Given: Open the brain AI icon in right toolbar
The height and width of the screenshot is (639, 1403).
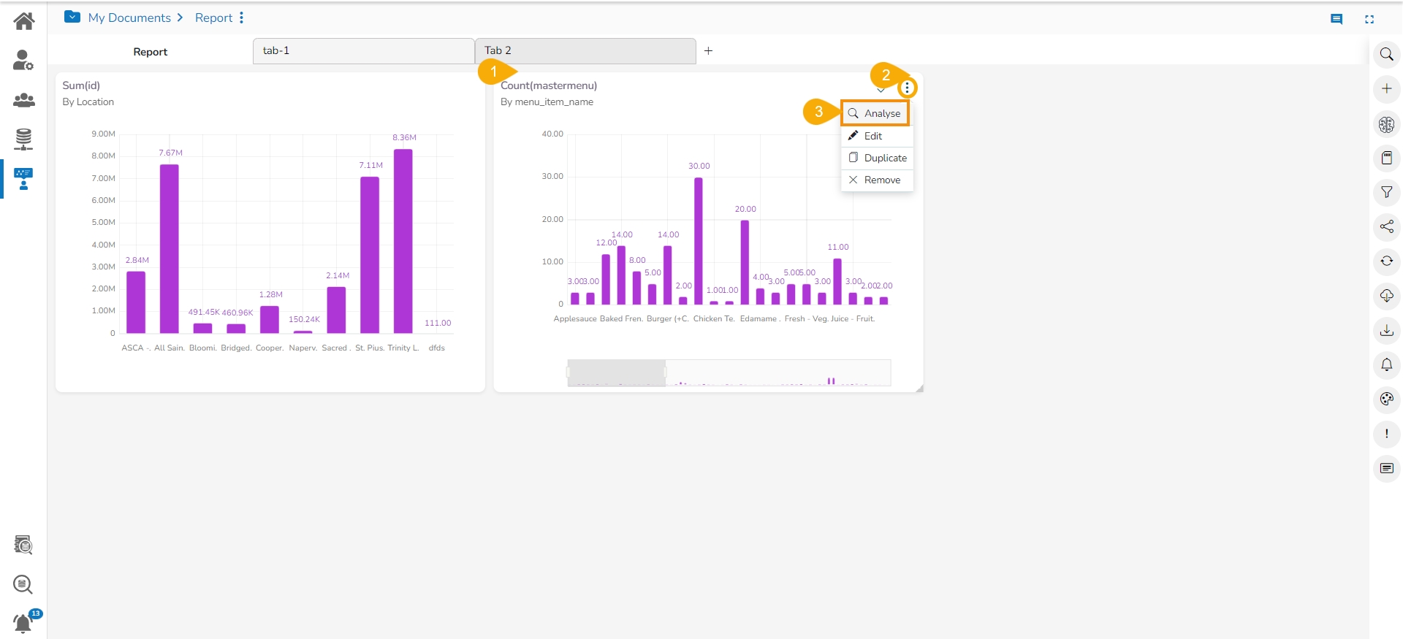Looking at the screenshot, I should (x=1386, y=124).
